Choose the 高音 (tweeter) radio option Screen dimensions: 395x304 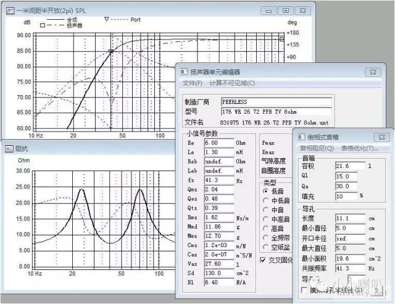tap(265, 228)
